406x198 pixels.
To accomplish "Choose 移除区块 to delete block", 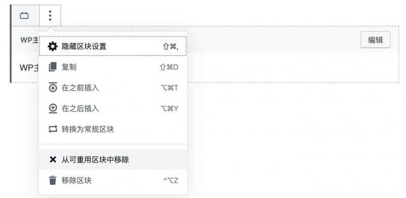I will pos(113,180).
